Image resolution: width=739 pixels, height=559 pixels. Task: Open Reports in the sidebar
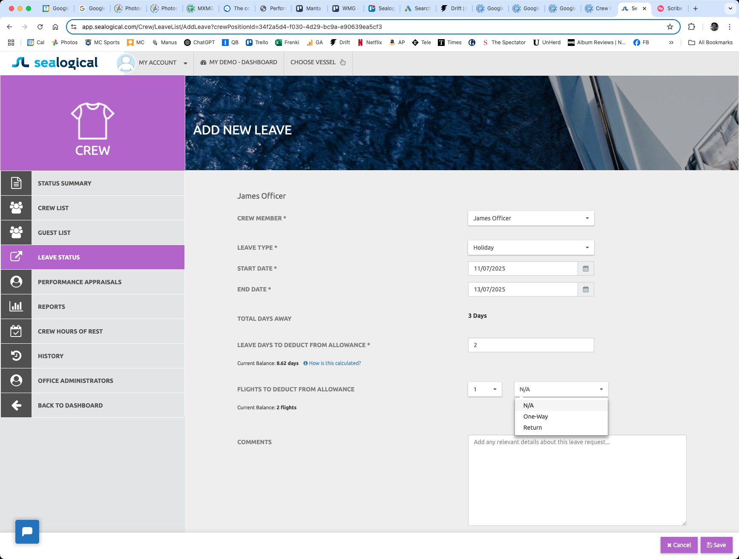click(x=92, y=307)
